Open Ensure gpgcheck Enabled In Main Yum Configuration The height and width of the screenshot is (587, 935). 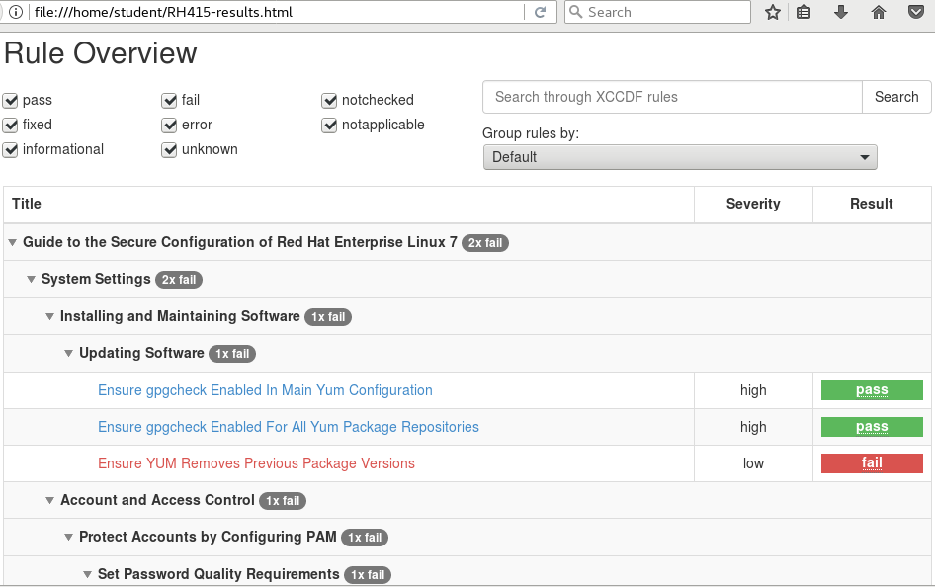[265, 390]
